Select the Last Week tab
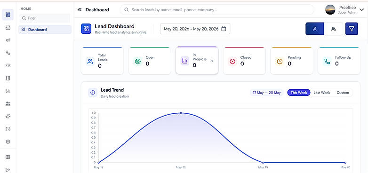 point(322,93)
